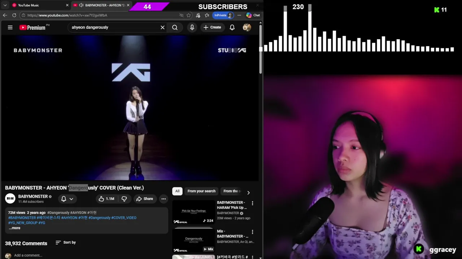This screenshot has height=259, width=462.
Task: Click the page vertical scrollbar
Action: (x=260, y=49)
